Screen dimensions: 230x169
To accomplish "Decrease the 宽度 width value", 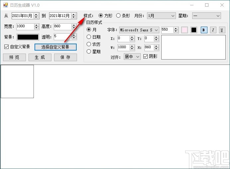I will pos(36,28).
